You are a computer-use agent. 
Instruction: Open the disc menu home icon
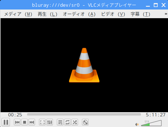pos(85,122)
